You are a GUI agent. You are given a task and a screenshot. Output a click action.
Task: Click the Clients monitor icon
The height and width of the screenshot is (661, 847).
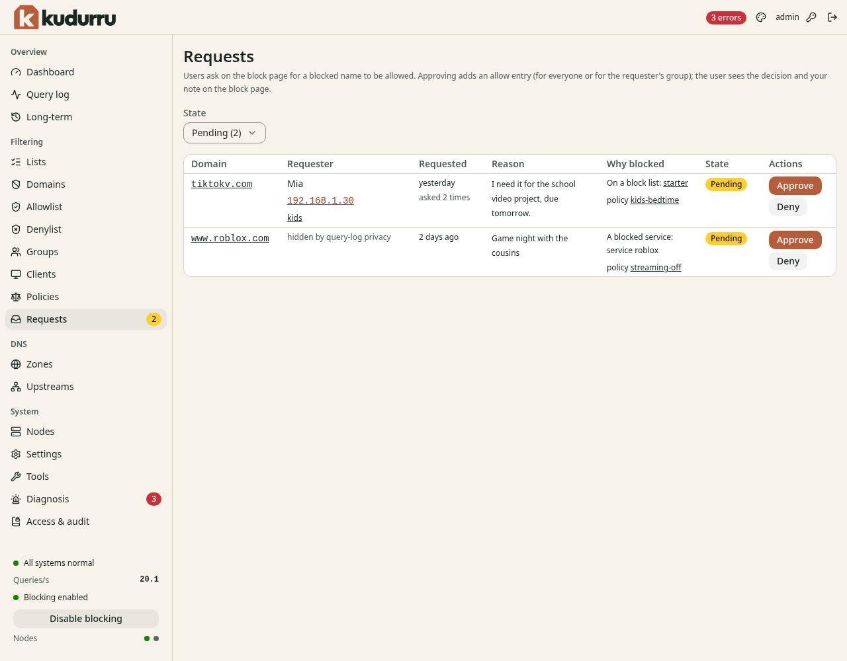(x=16, y=274)
